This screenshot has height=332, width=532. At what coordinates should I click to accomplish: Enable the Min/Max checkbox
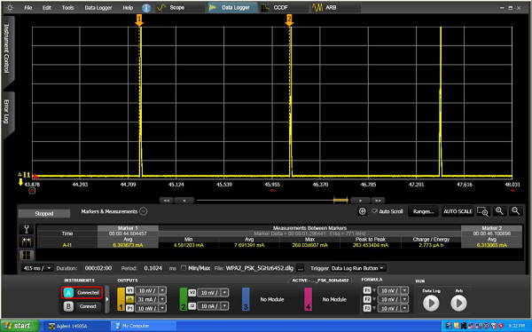pos(184,268)
